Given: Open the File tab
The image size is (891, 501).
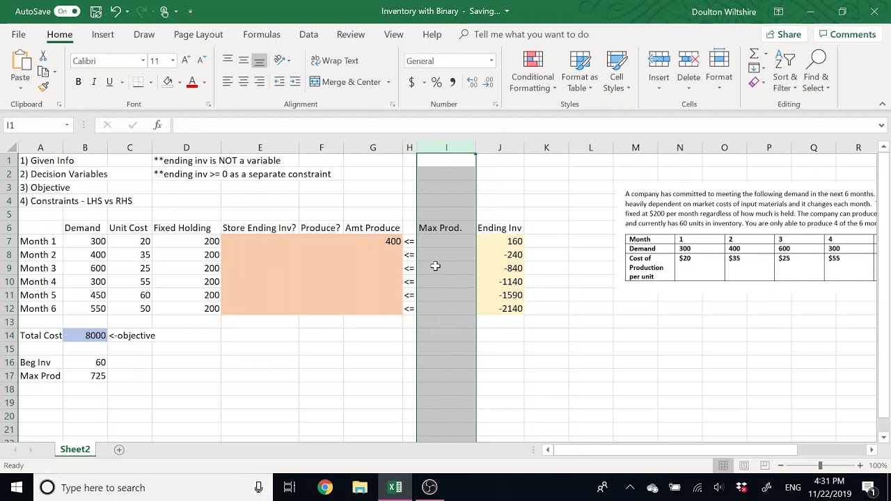Looking at the screenshot, I should (19, 34).
